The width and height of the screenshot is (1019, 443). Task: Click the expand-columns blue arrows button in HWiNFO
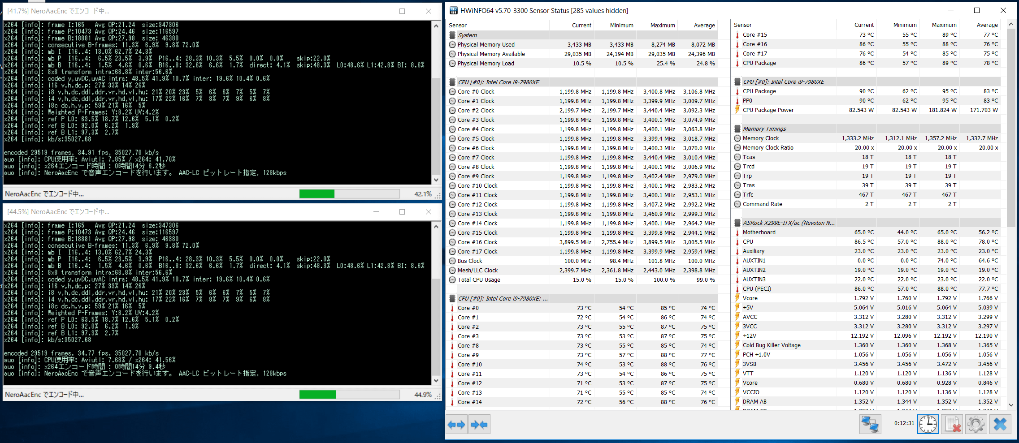pyautogui.click(x=457, y=424)
